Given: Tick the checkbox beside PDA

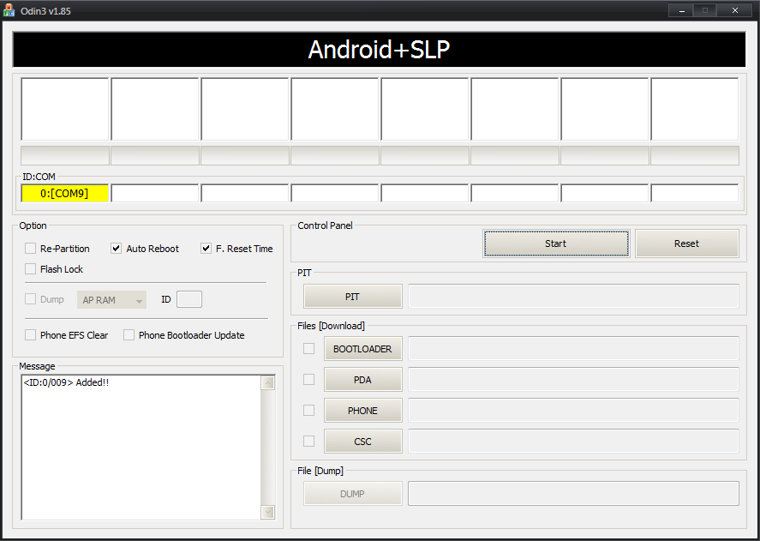Looking at the screenshot, I should pos(308,380).
